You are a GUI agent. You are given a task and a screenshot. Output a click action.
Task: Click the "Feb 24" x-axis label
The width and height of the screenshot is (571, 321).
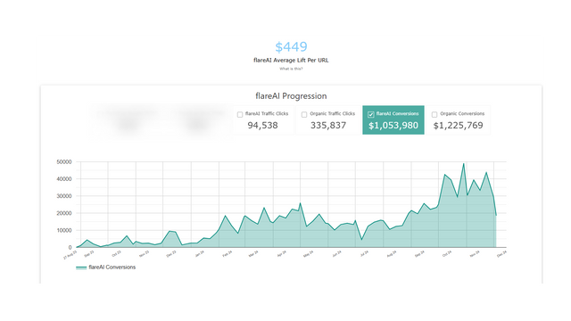pos(228,254)
